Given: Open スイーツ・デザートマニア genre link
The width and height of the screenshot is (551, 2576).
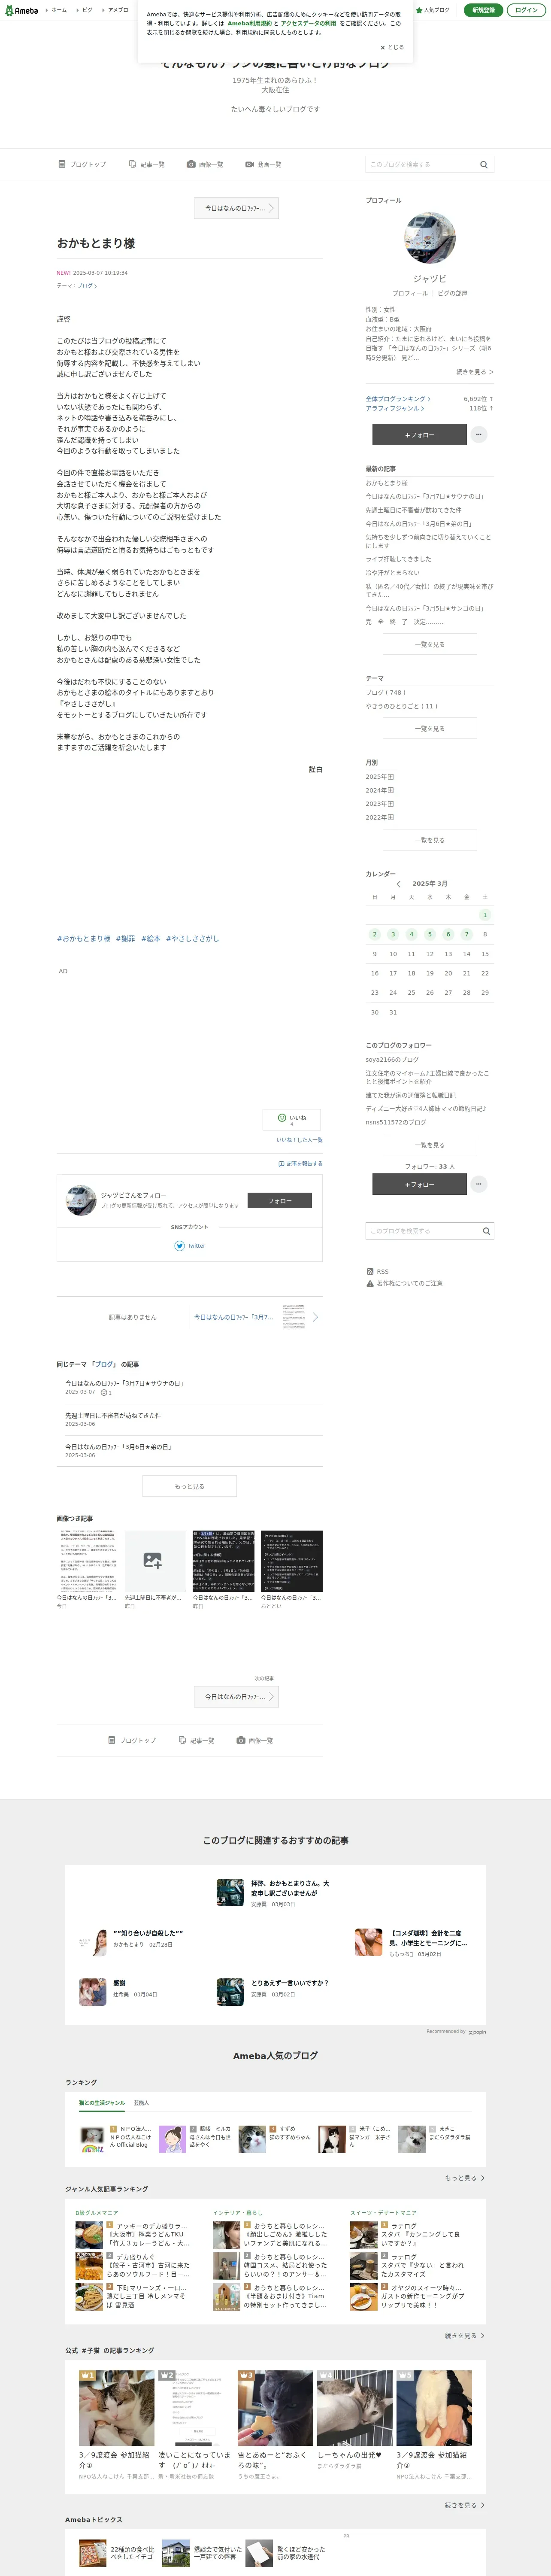Looking at the screenshot, I should [x=383, y=2213].
